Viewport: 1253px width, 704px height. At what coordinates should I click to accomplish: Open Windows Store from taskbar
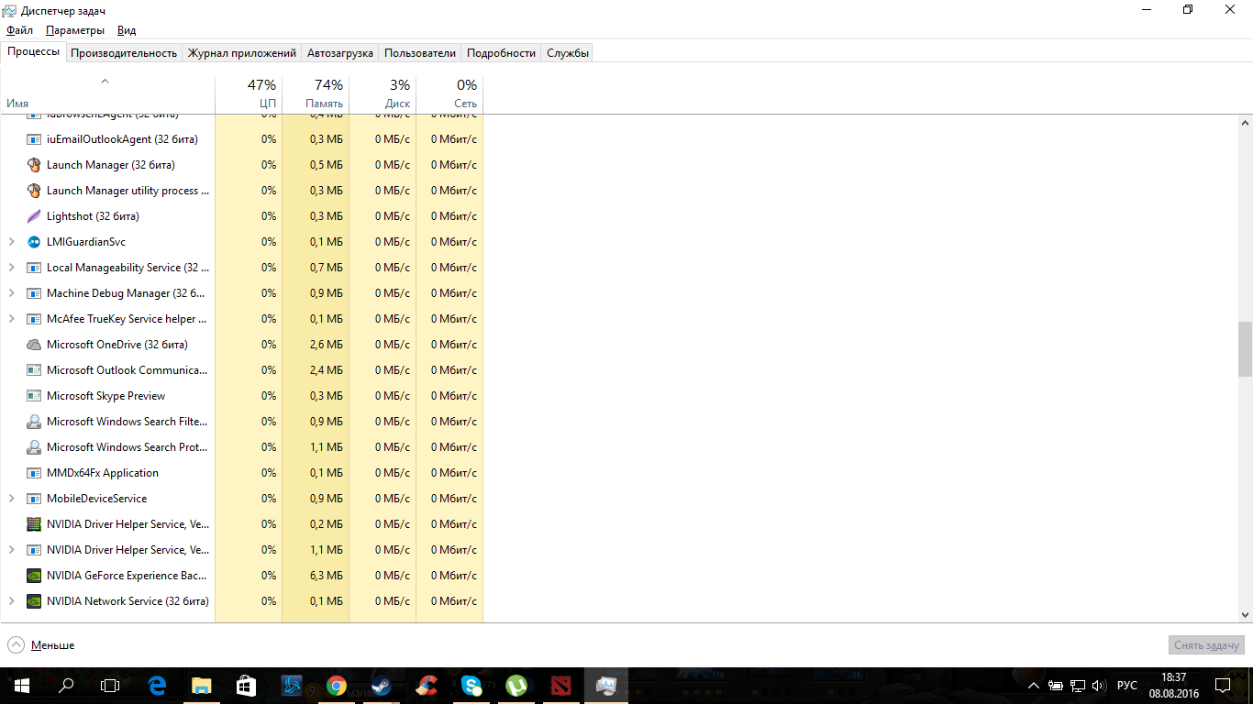(x=246, y=685)
